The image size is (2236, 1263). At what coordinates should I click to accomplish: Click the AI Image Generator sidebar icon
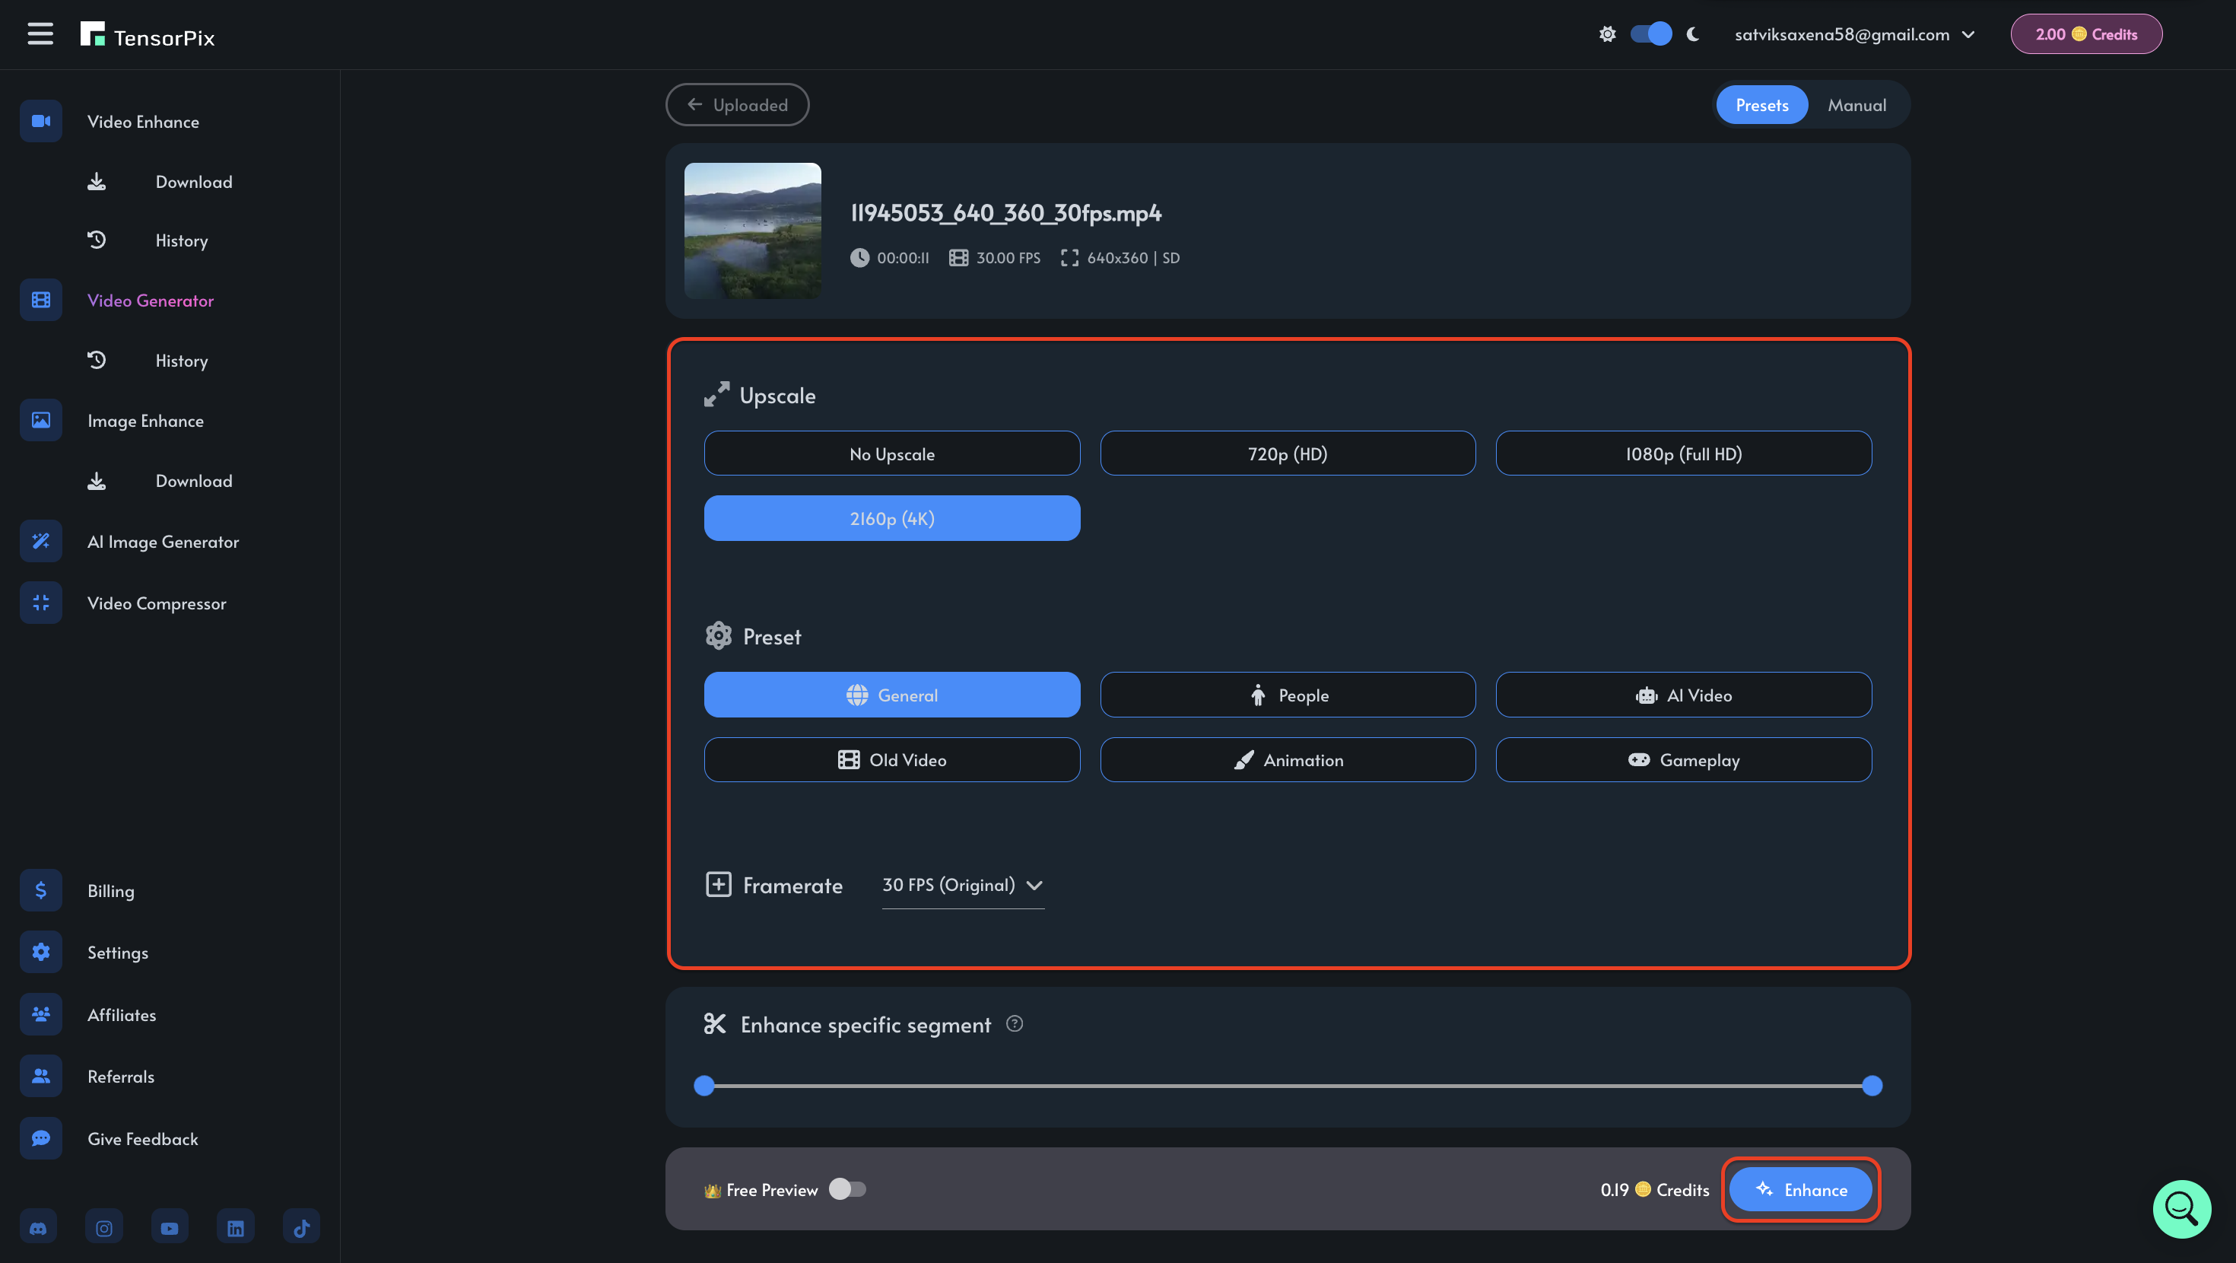point(41,541)
